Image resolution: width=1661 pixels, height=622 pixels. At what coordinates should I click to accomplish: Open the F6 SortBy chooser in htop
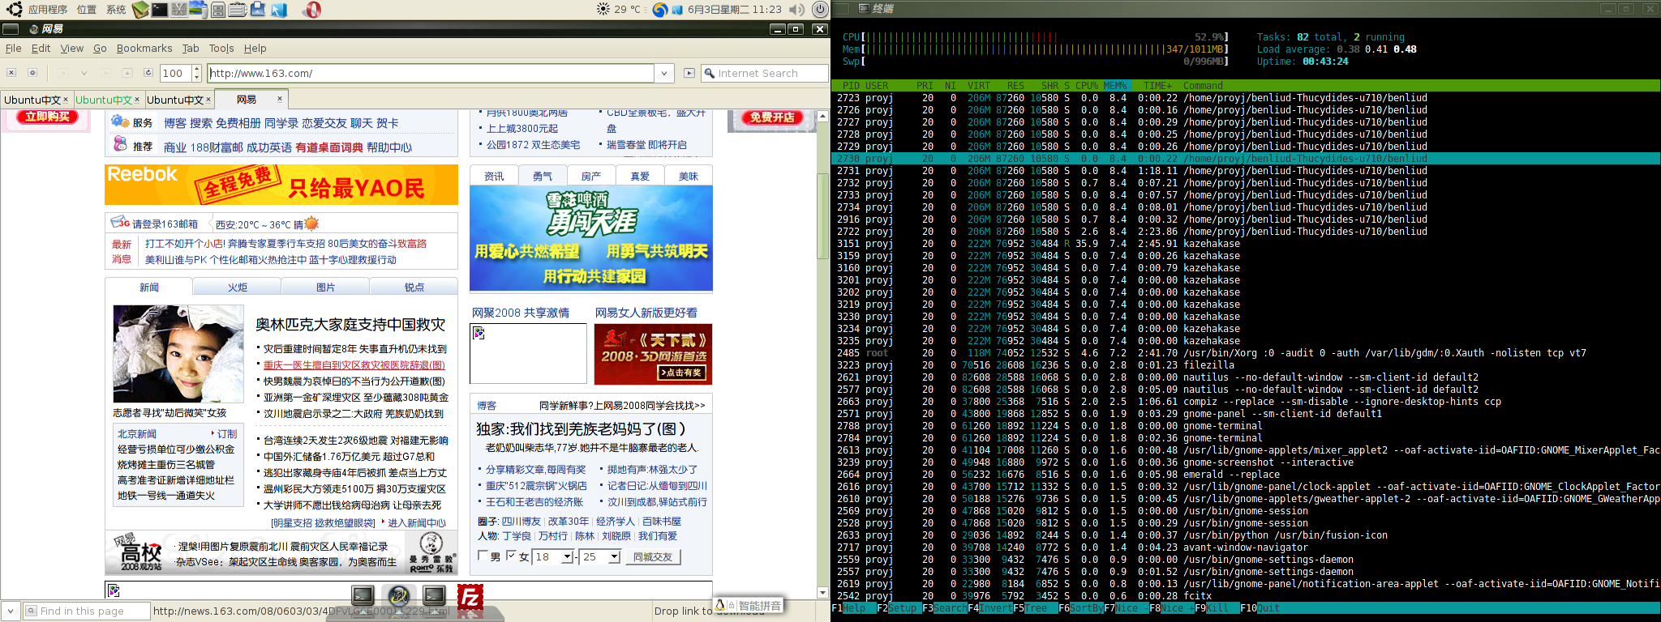point(1081,608)
